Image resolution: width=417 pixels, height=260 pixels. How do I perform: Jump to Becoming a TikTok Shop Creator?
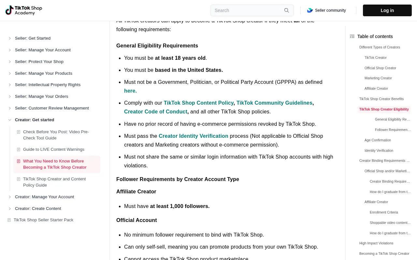(384, 254)
